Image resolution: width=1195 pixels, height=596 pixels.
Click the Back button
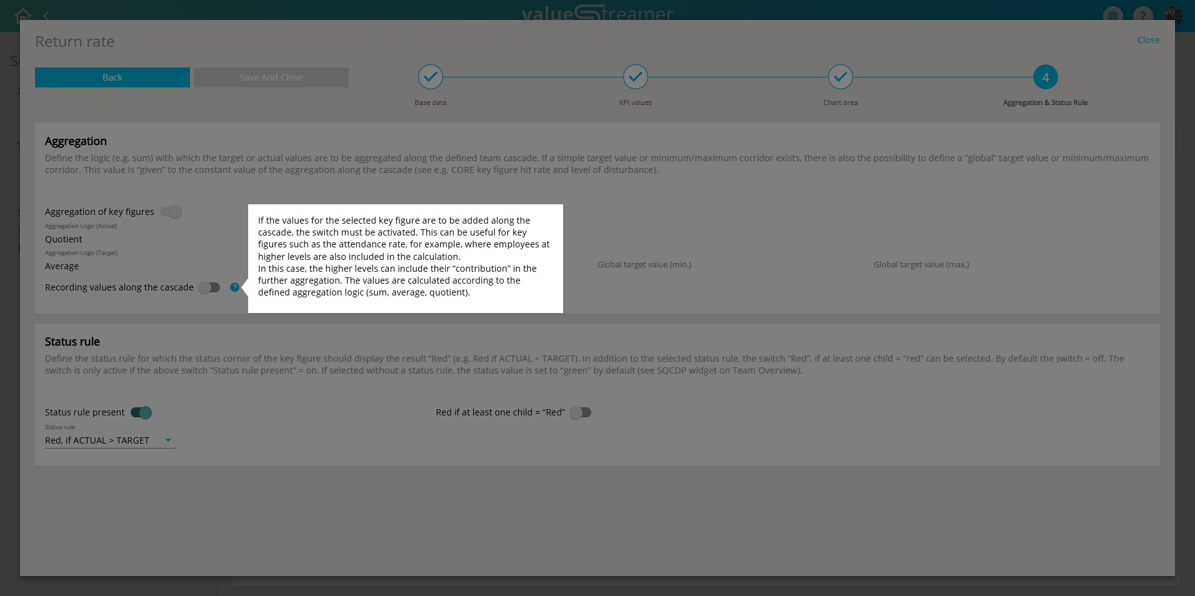(112, 77)
